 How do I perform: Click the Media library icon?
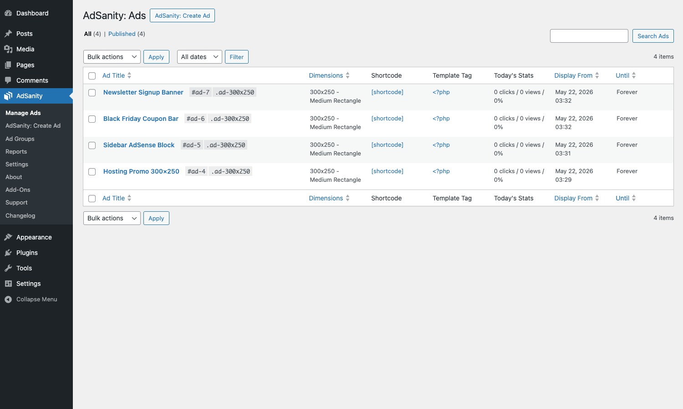tap(8, 49)
